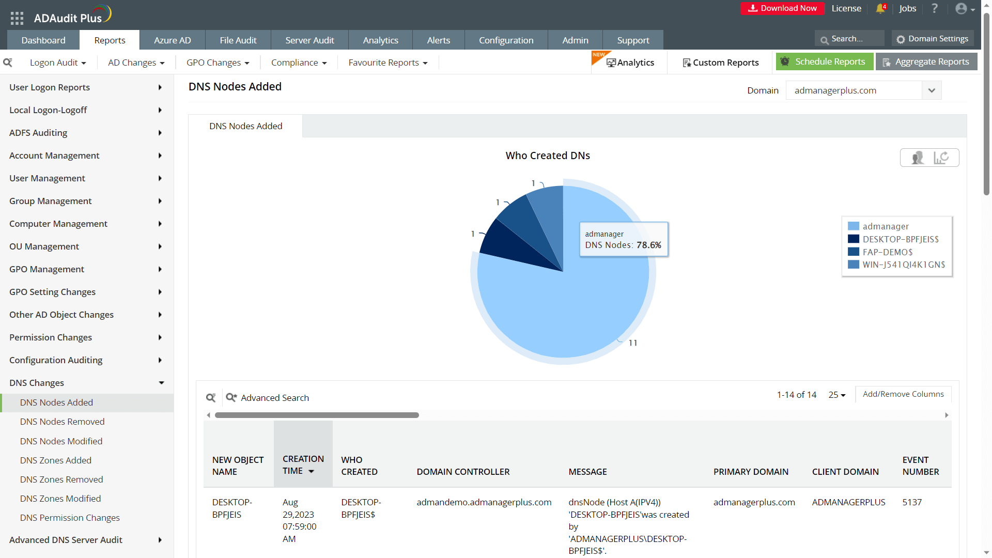
Task: Toggle the WIN-J541QI4K1GN$ legend entry
Action: [903, 265]
